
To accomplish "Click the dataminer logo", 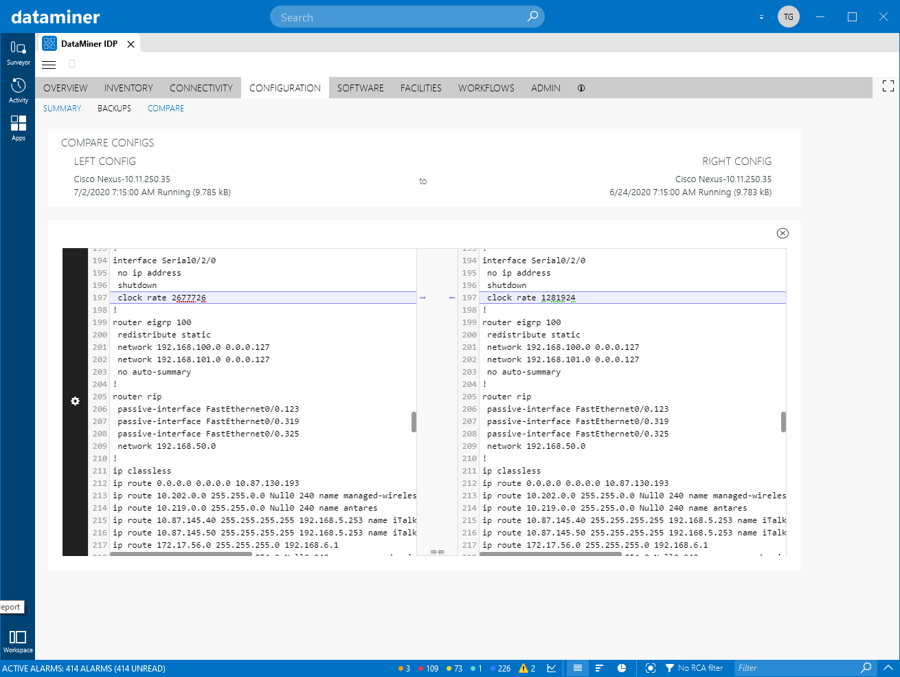I will [x=56, y=17].
